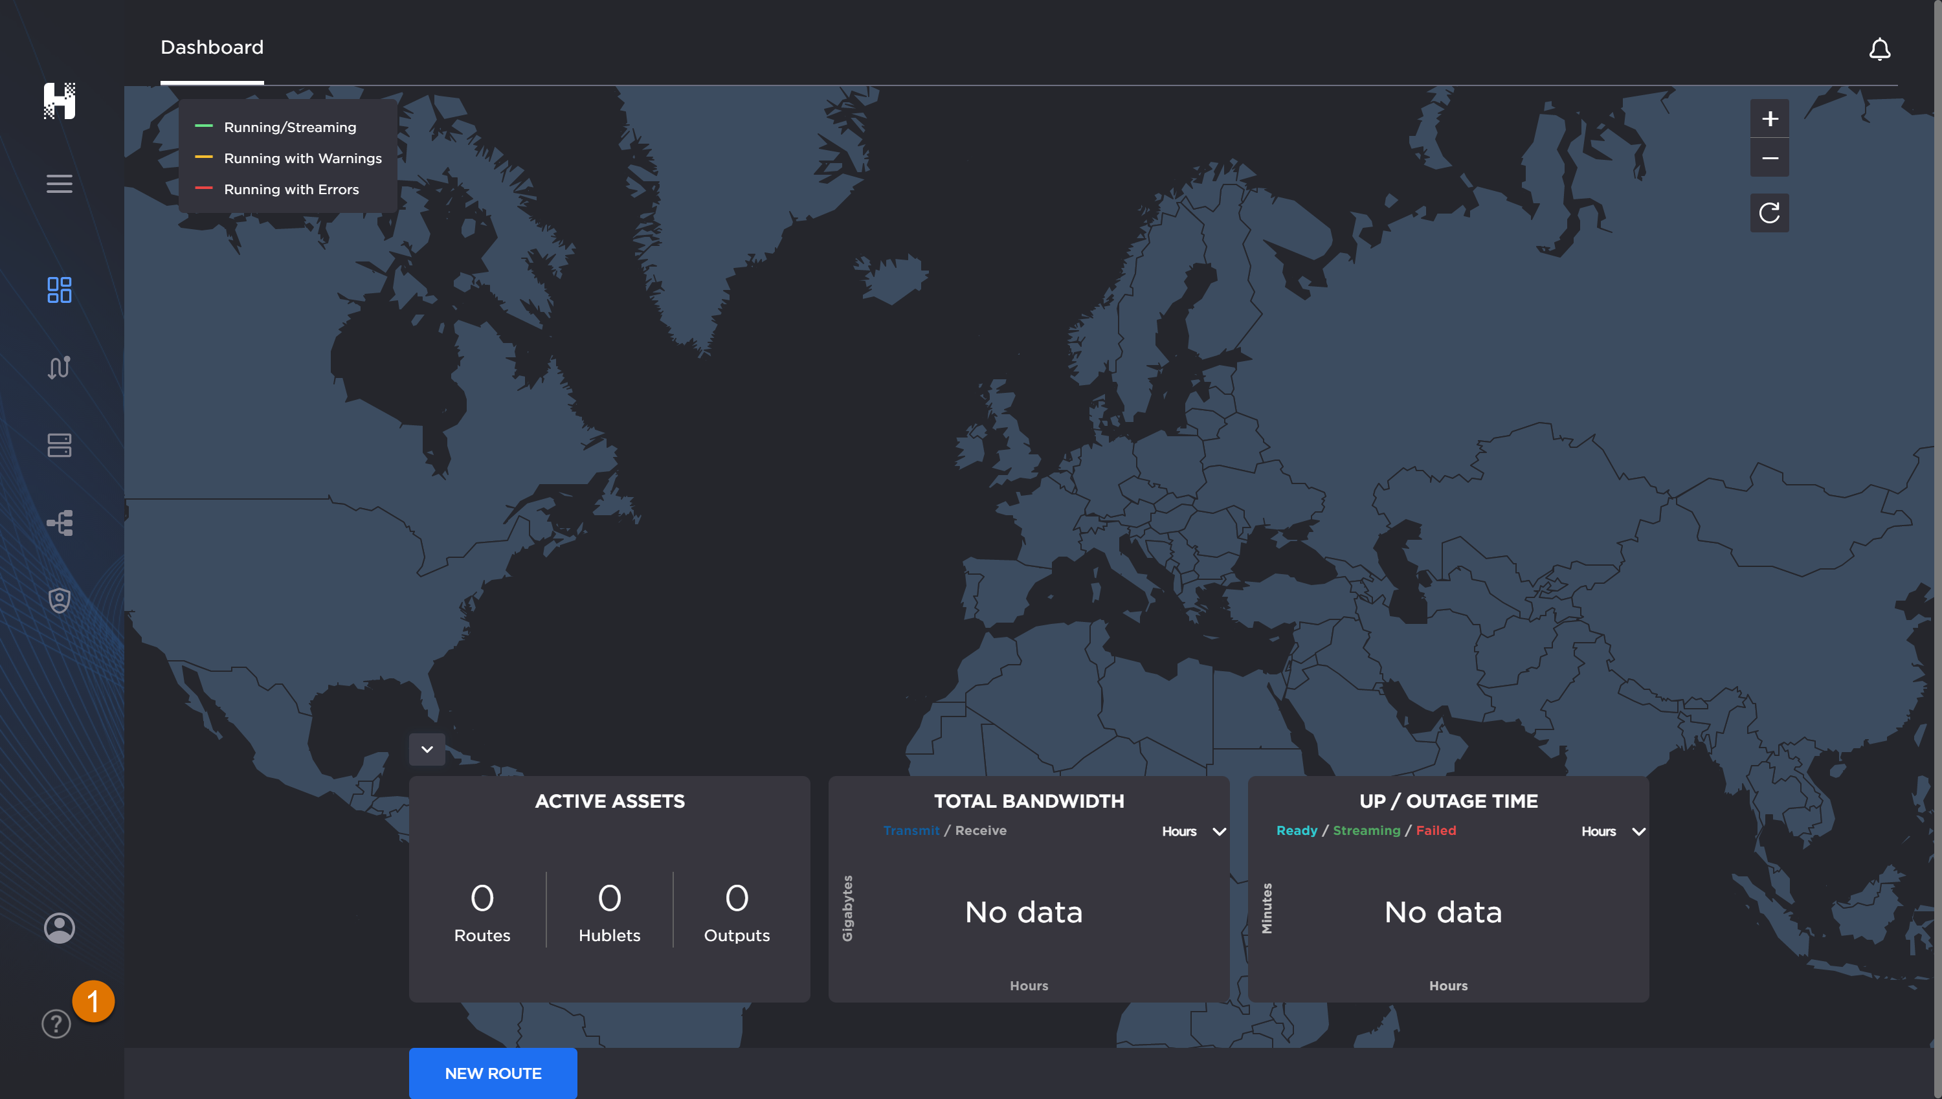
Task: Open the Hours dropdown in Total Bandwidth
Action: (x=1192, y=831)
